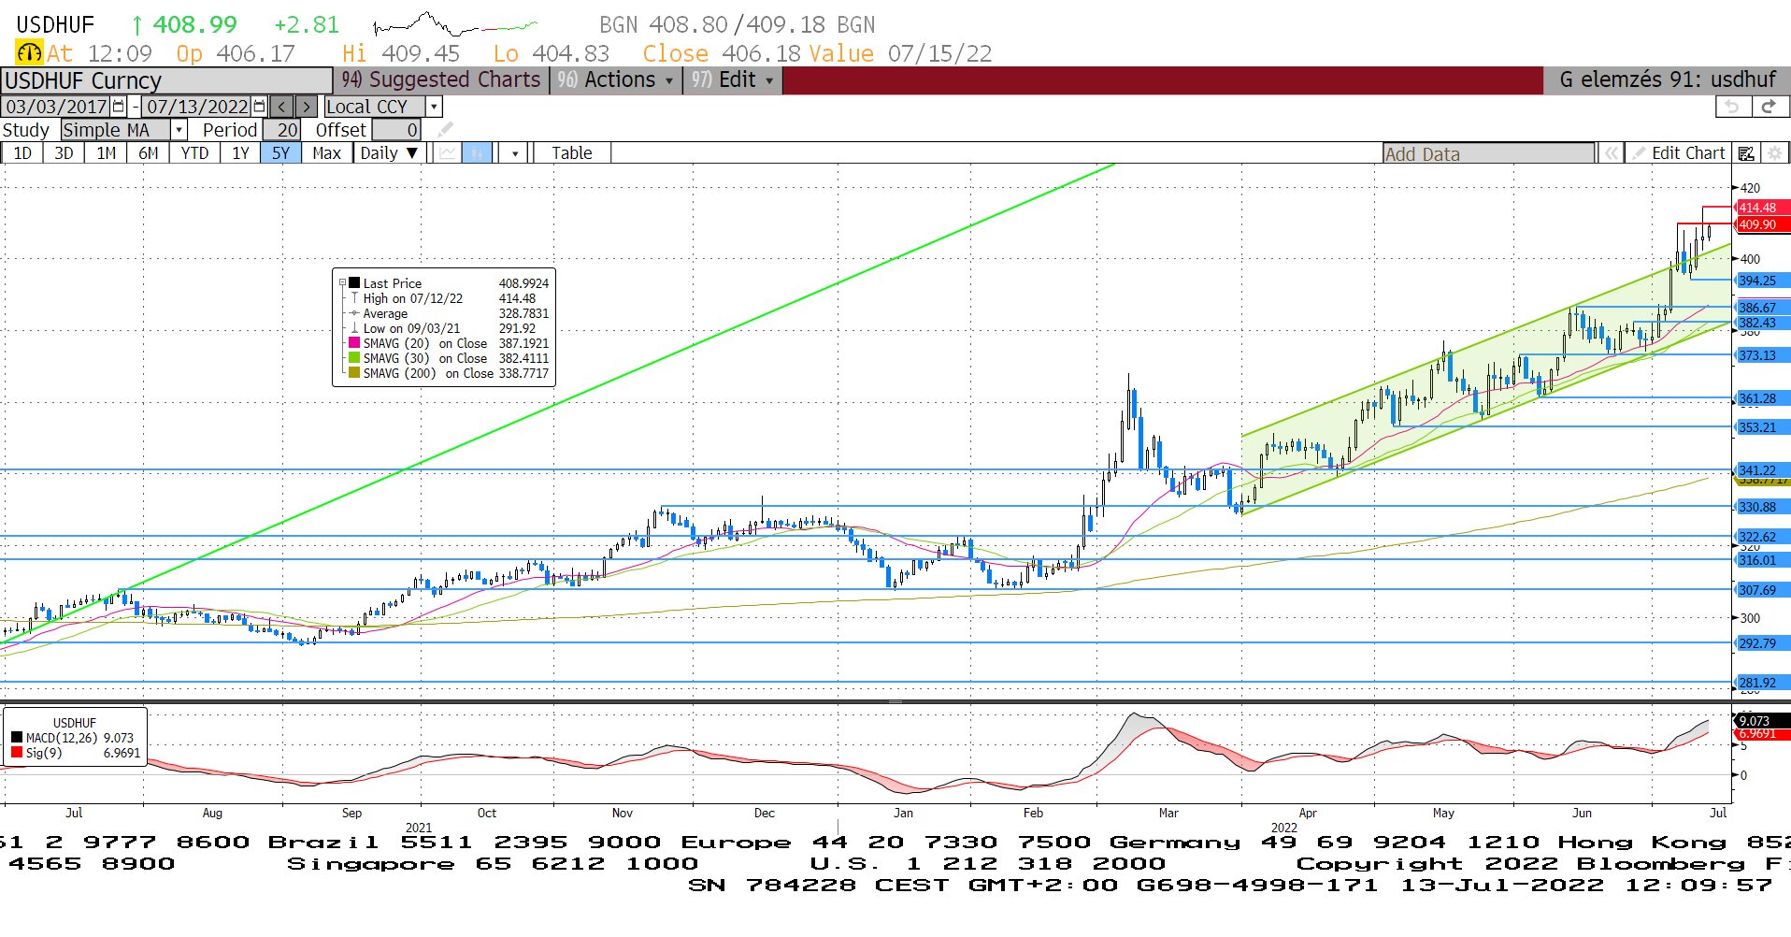Collapse panel with double-chevron icon
The height and width of the screenshot is (937, 1791).
pos(1611,153)
